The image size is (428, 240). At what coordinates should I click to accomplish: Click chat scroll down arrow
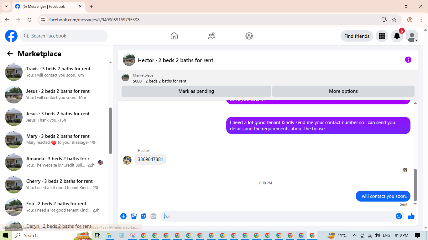click(x=415, y=204)
